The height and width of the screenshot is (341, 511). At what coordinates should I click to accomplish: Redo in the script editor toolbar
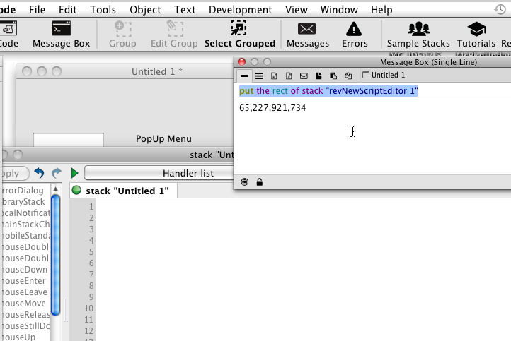57,173
